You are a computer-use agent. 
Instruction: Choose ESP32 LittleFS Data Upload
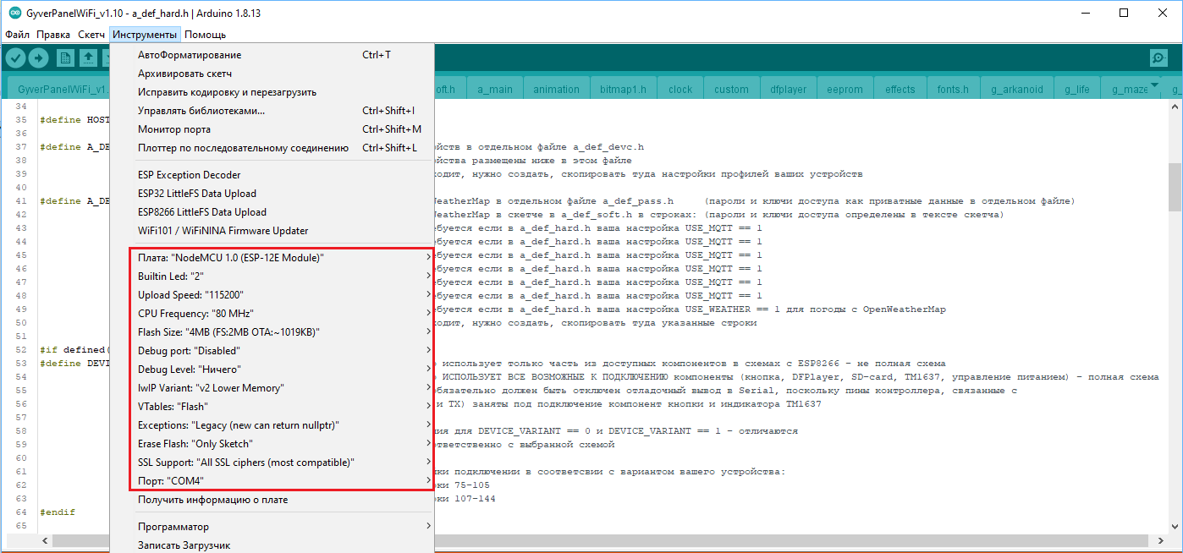click(x=272, y=194)
